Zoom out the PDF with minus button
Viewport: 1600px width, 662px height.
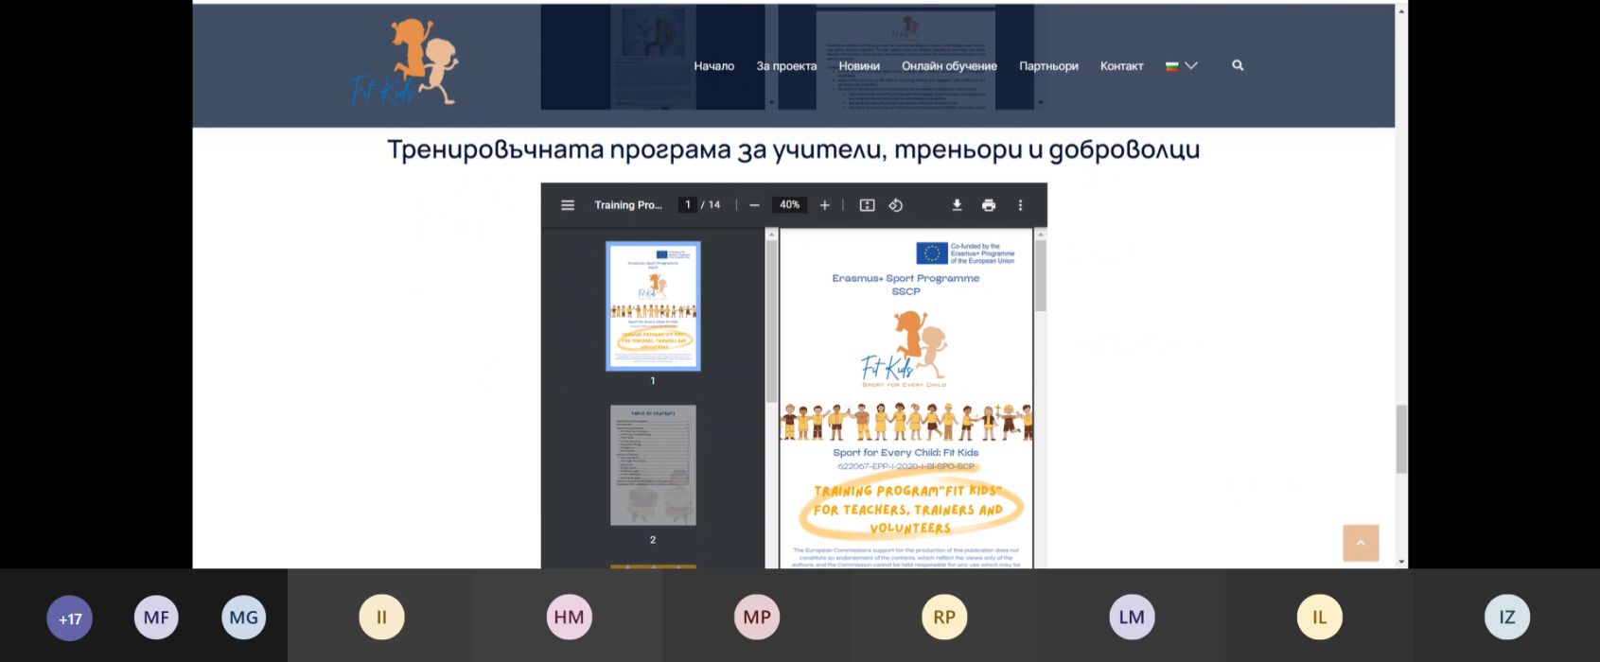coord(754,205)
